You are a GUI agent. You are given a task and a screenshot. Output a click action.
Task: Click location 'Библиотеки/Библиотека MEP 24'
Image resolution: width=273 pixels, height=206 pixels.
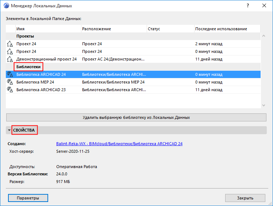click(114, 82)
